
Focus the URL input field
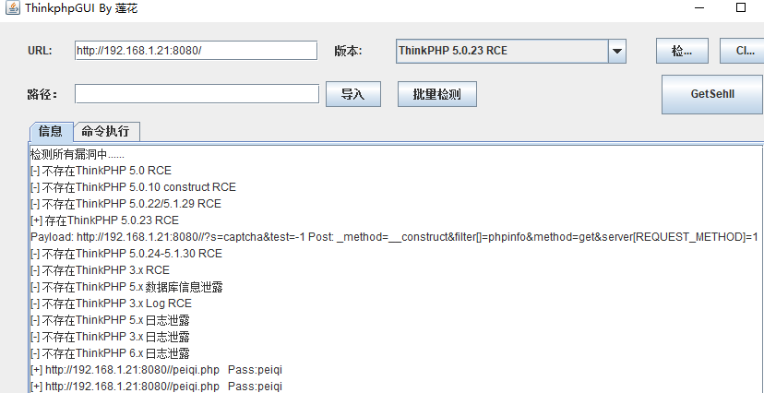tap(196, 51)
